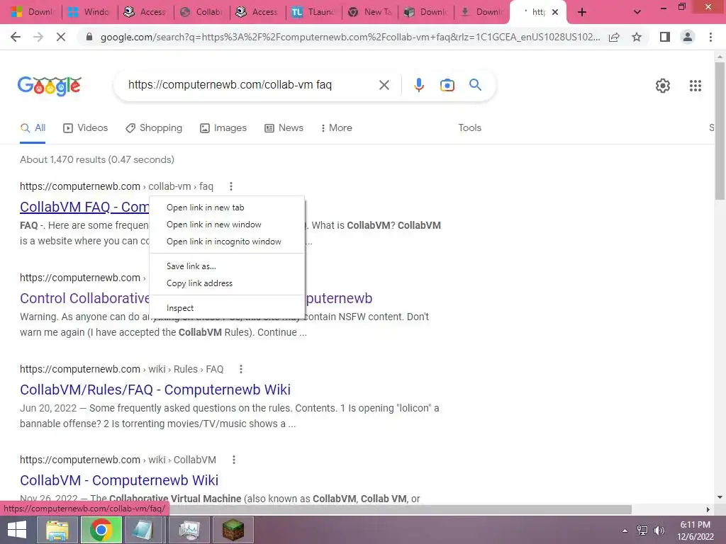This screenshot has height=544, width=726.
Task: Click the vertical scrollbar thumb
Action: (x=720, y=130)
